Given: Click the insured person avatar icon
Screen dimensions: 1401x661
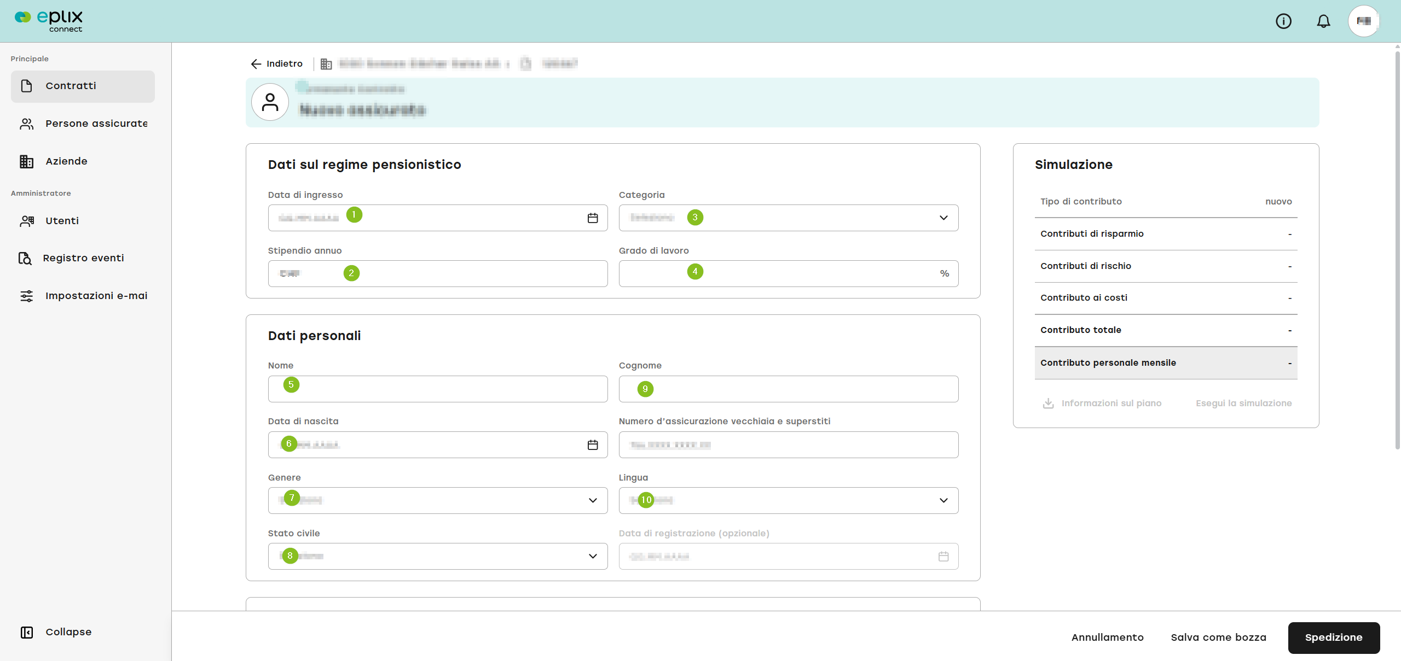Looking at the screenshot, I should coord(270,102).
